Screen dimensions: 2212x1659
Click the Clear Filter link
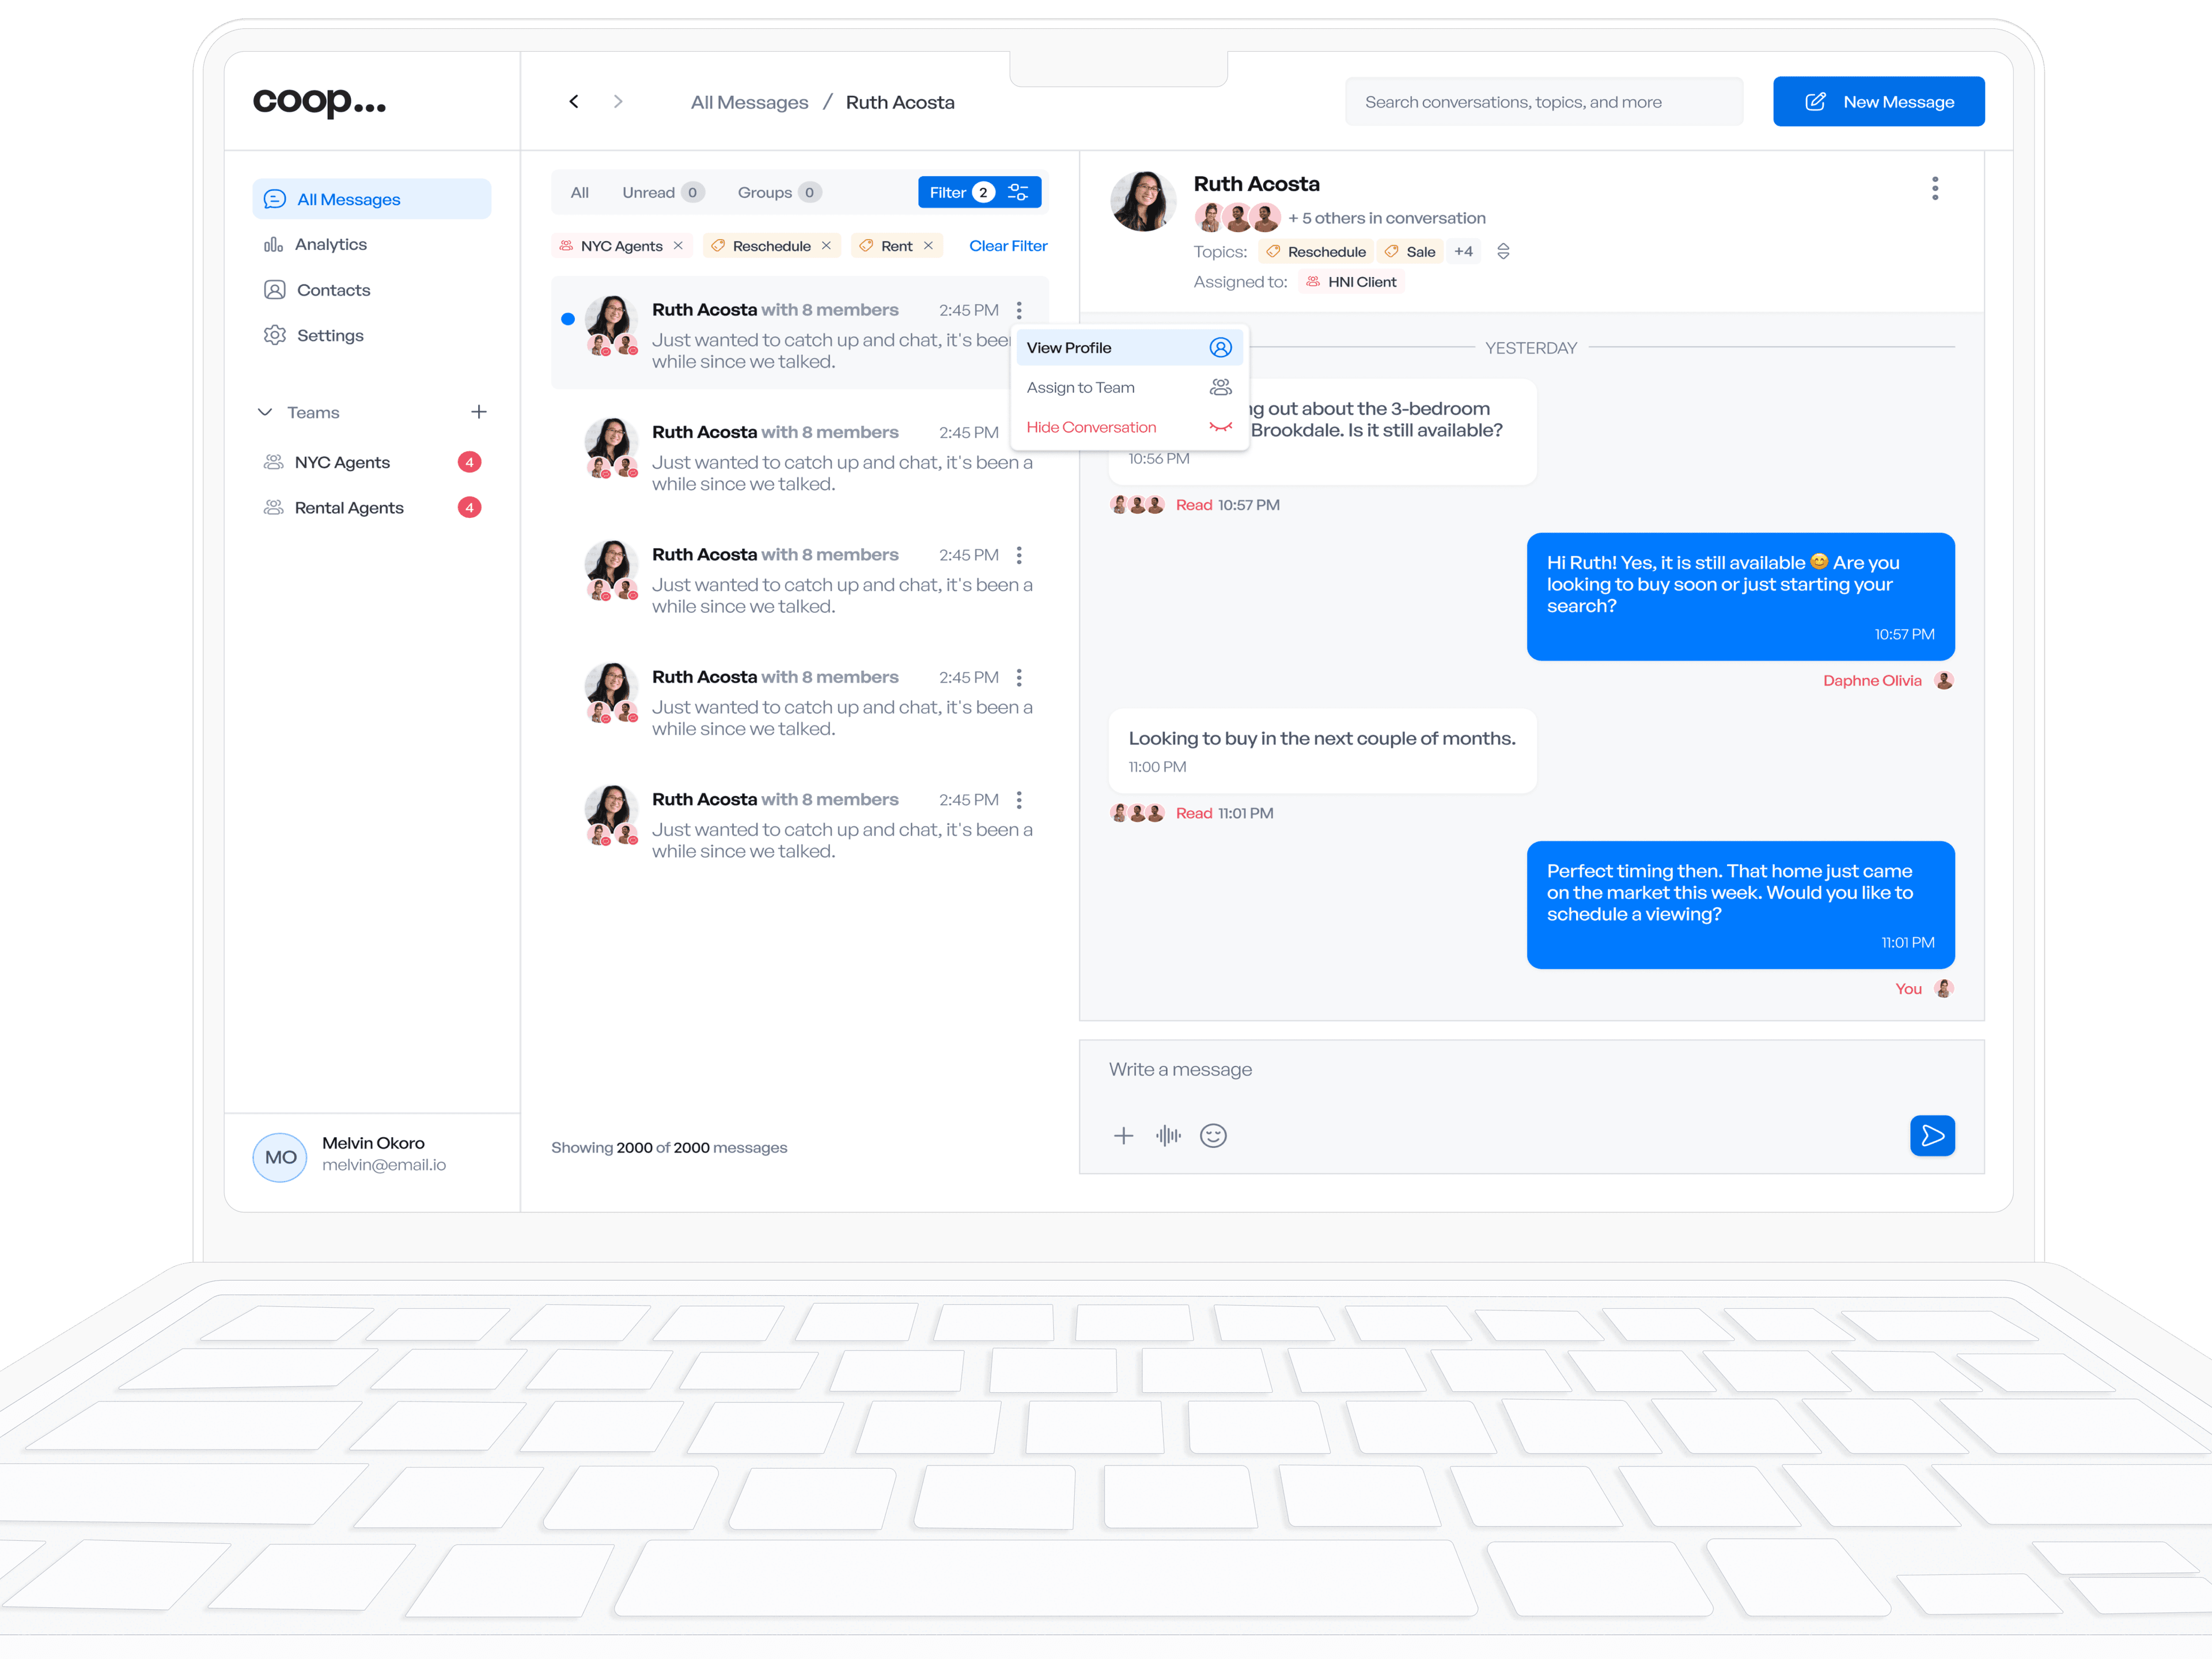pos(1007,246)
